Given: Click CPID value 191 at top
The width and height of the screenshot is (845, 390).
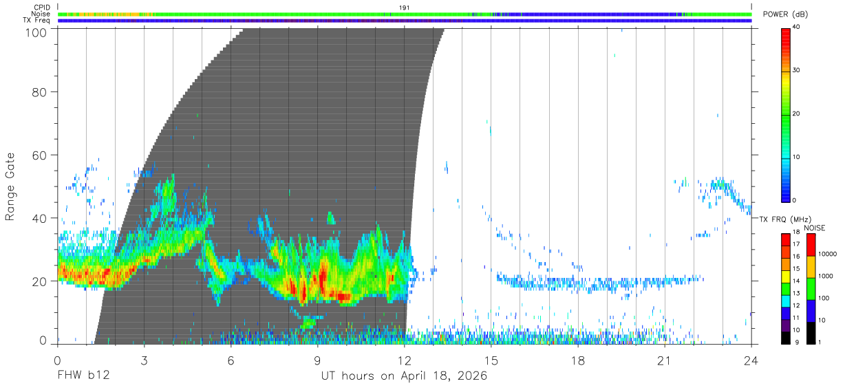Looking at the screenshot, I should tap(405, 8).
